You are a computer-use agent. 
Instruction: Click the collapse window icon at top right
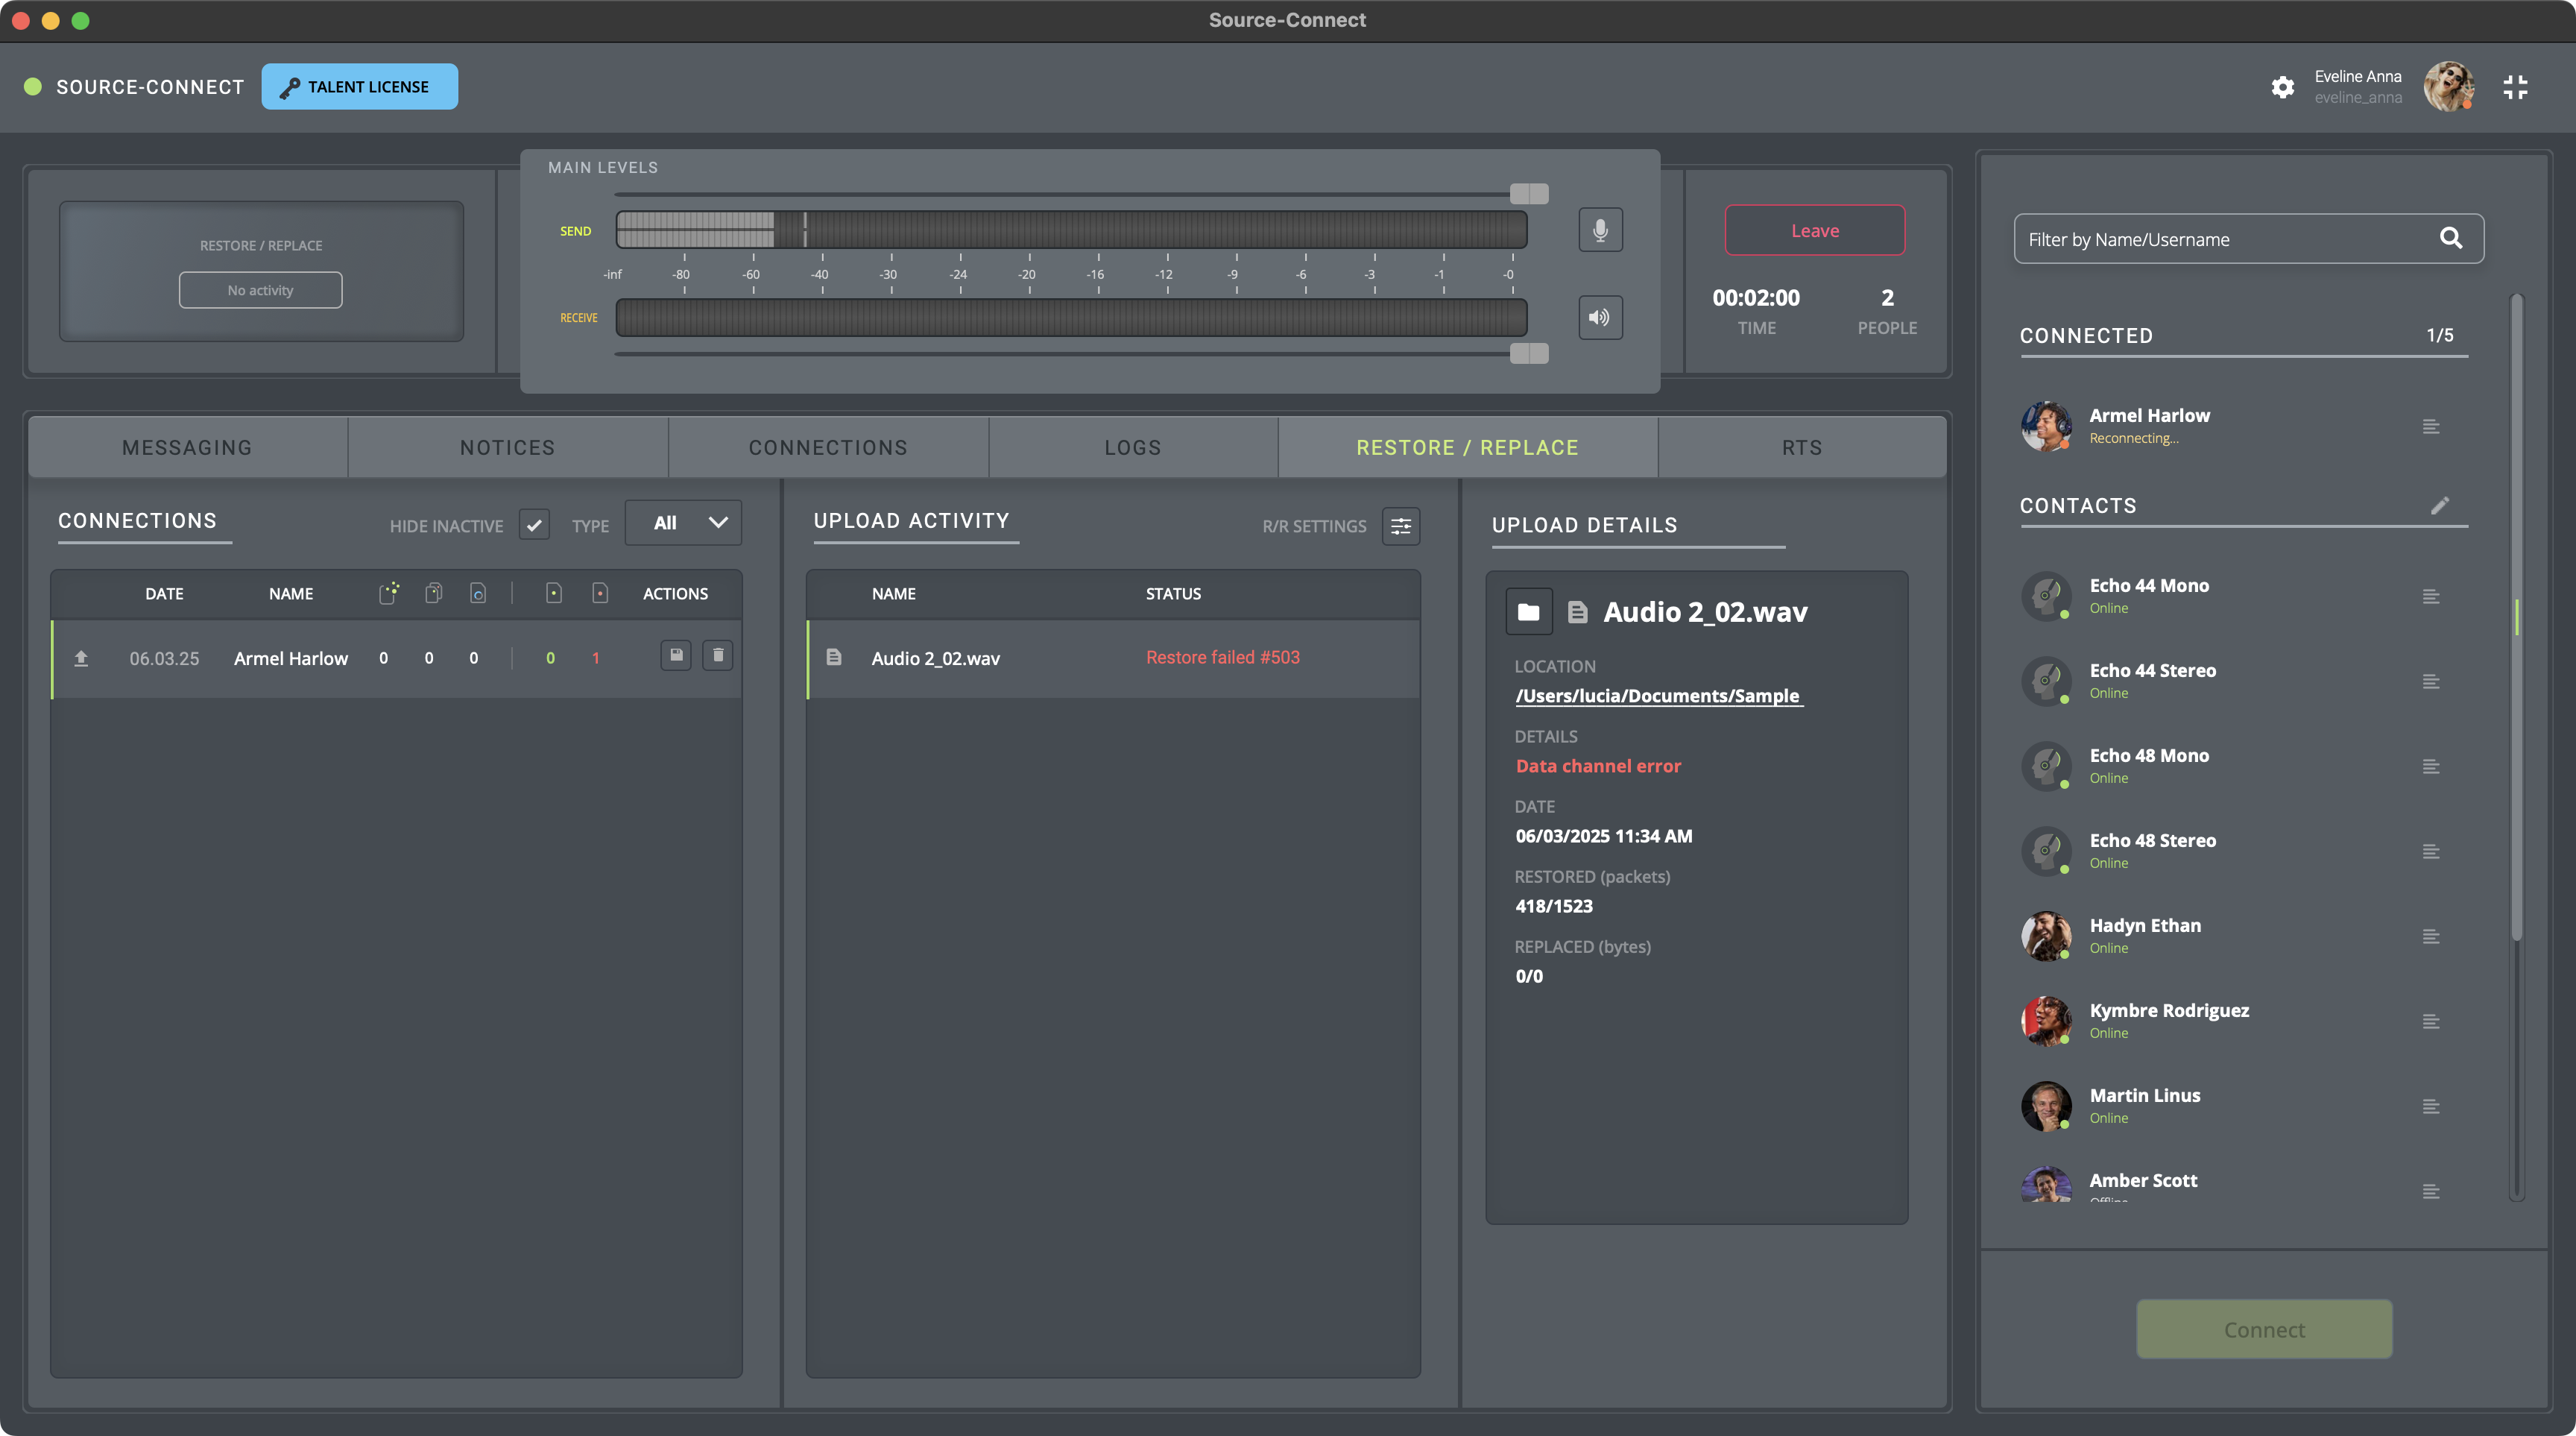pos(2515,87)
